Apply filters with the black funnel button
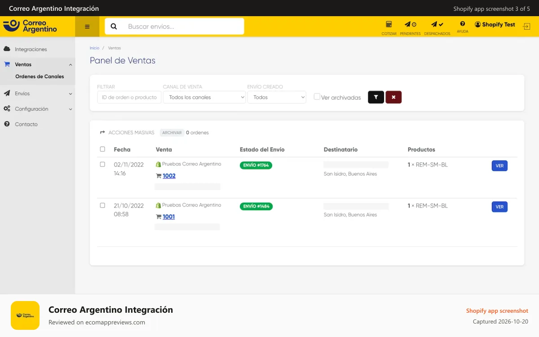Image resolution: width=539 pixels, height=337 pixels. [376, 97]
